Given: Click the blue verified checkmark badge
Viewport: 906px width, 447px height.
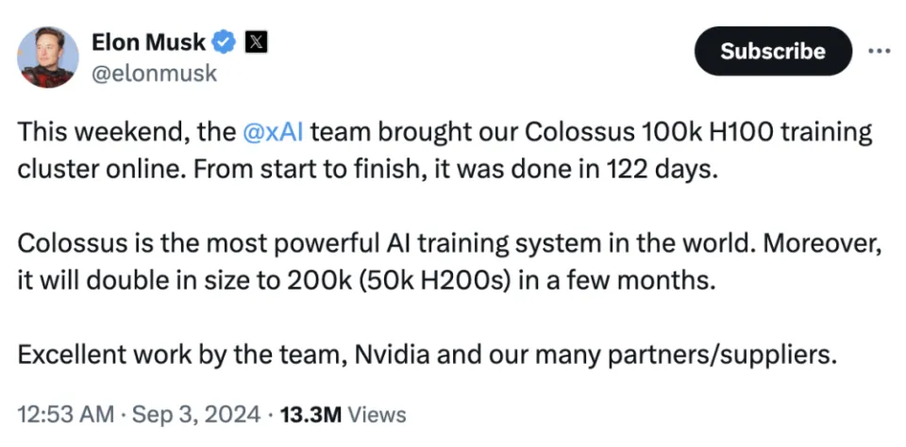Looking at the screenshot, I should [224, 41].
